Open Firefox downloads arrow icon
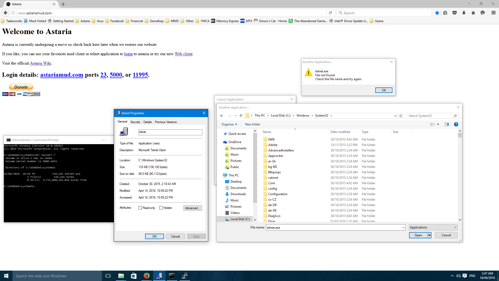Screen dimensions: 499x281 (464, 13)
